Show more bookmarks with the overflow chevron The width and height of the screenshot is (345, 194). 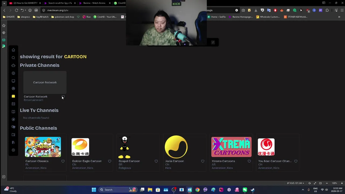point(339,17)
